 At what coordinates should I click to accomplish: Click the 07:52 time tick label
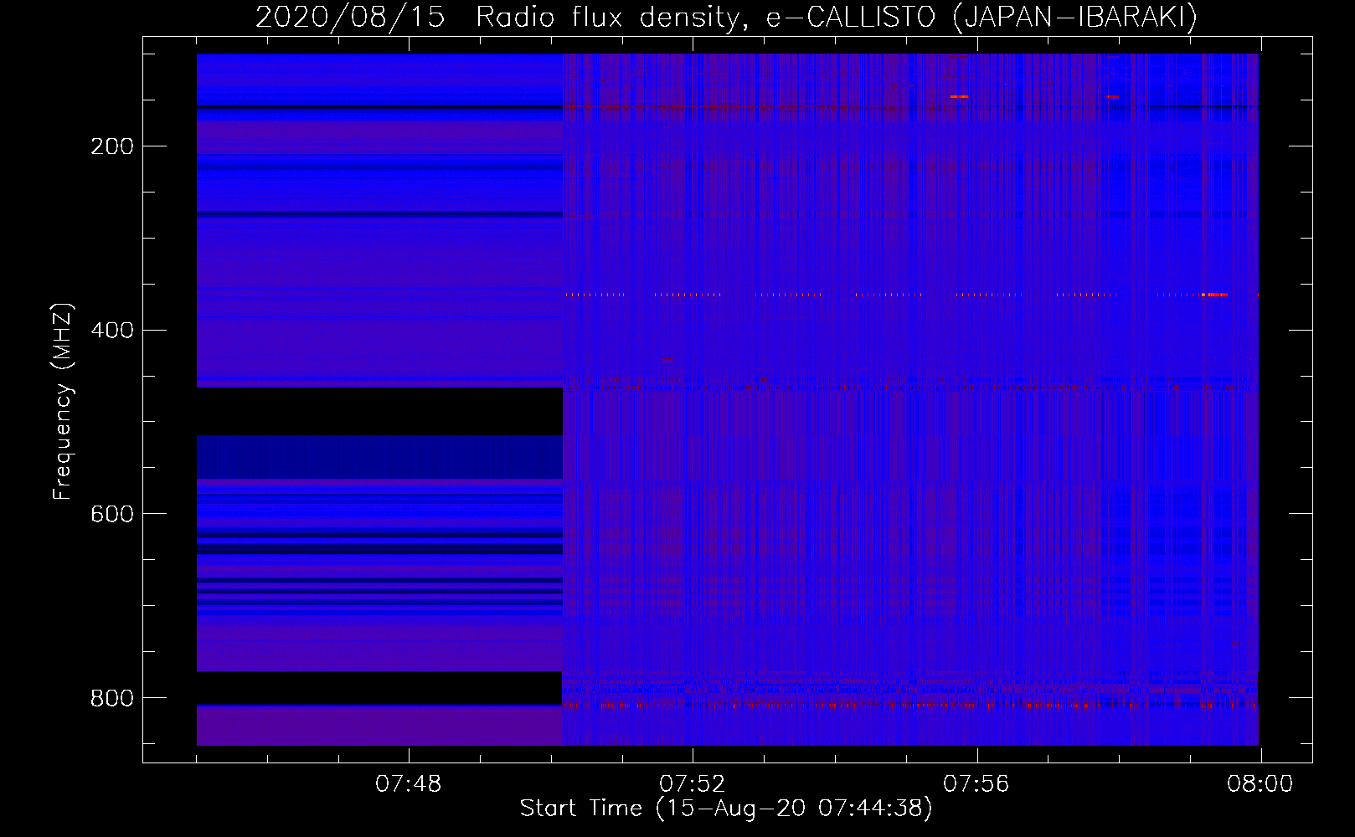coord(693,784)
